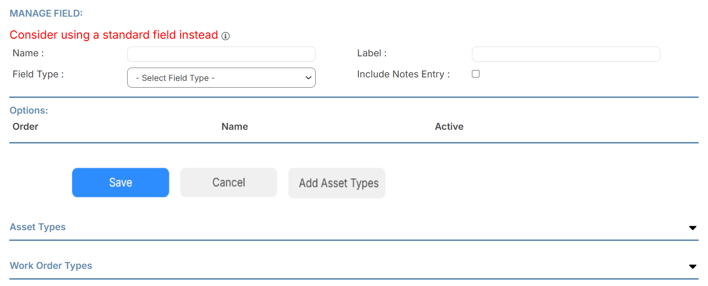Click the Asset Types chevron icon

click(x=692, y=227)
